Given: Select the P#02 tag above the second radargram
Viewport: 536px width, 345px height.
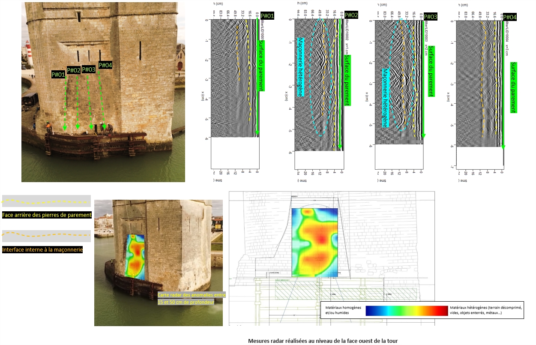Looking at the screenshot, I should coord(351,15).
